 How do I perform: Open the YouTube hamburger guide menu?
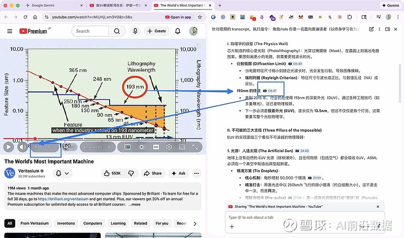point(10,31)
